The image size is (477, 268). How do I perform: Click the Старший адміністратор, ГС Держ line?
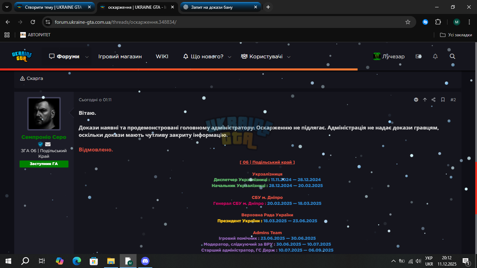coord(267,250)
